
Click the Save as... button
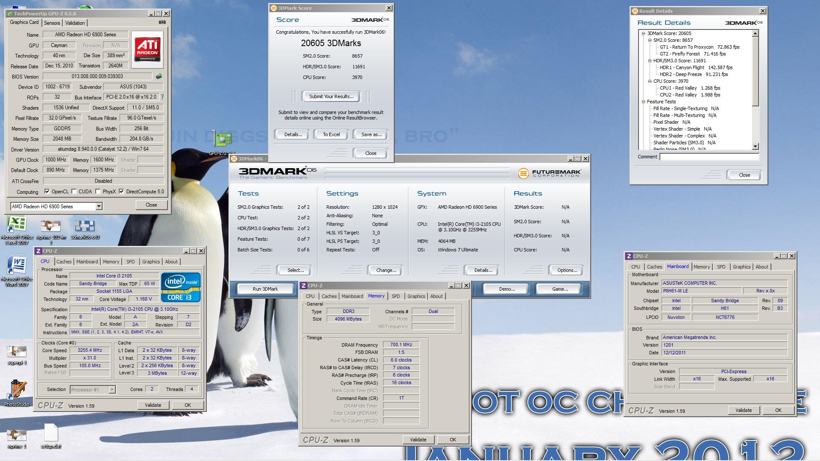click(371, 134)
